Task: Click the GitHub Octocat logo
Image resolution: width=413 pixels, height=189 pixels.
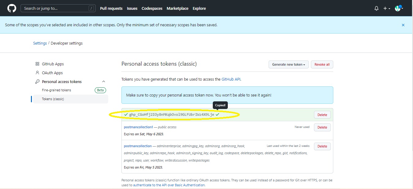Action: (x=12, y=8)
